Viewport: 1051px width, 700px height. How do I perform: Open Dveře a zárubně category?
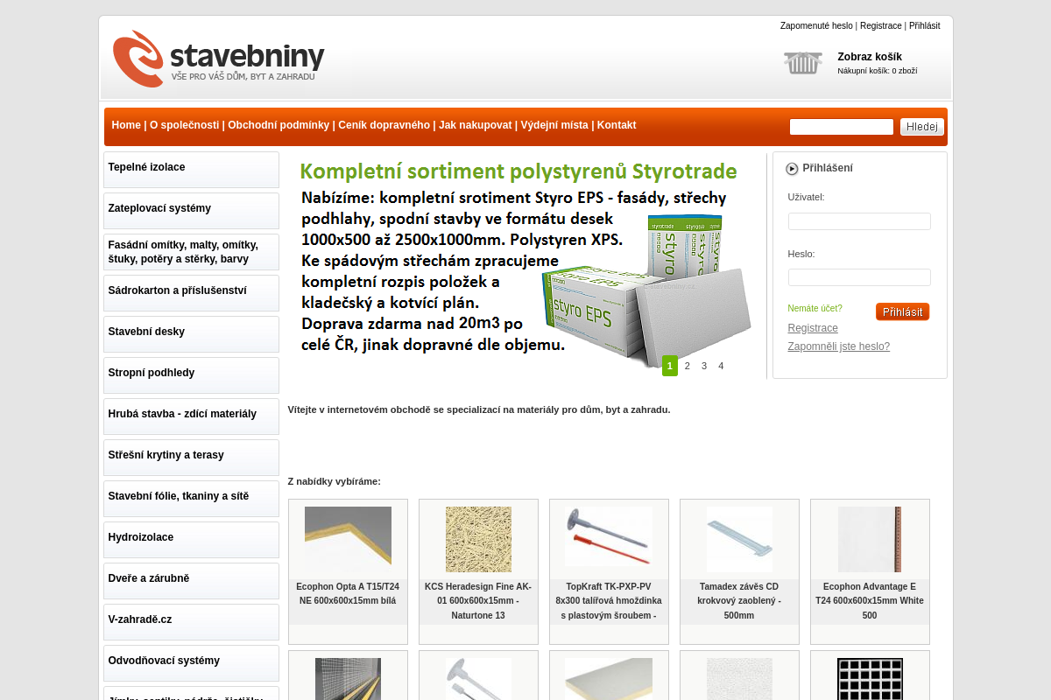(191, 581)
